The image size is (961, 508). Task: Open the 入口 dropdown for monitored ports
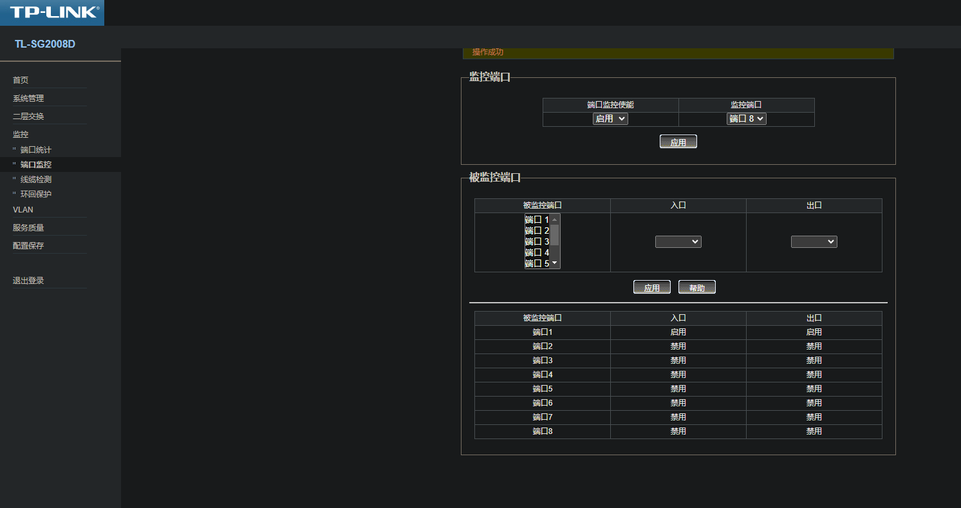click(x=678, y=241)
